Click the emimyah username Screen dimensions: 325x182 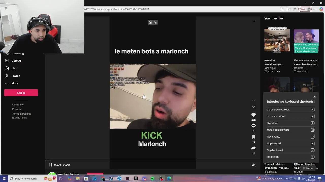[299, 68]
